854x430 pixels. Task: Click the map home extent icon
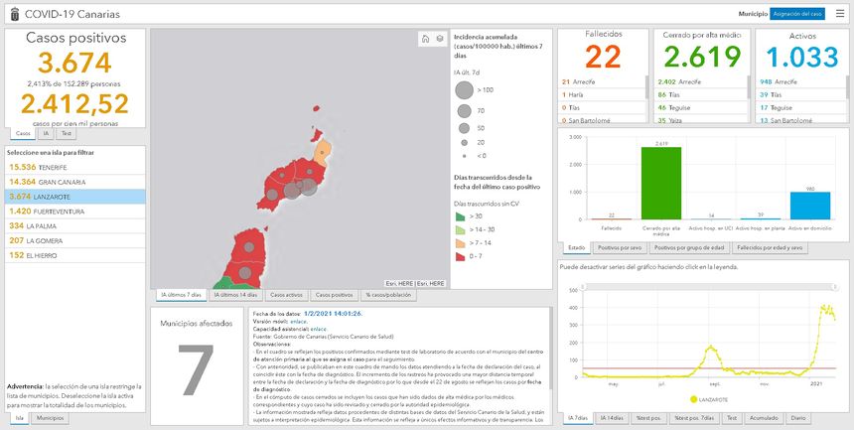tap(426, 39)
